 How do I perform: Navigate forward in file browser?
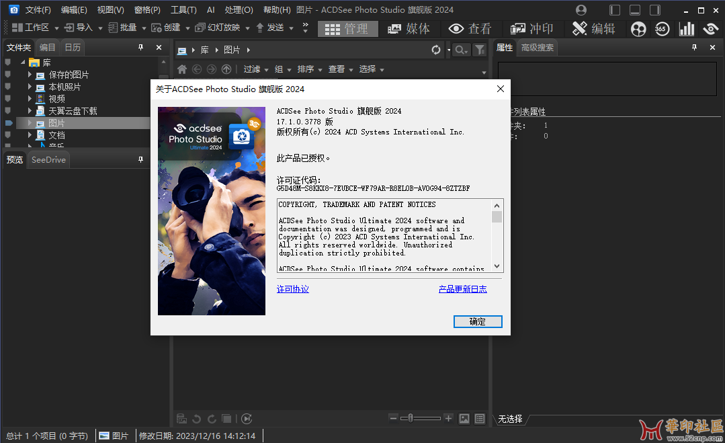click(x=211, y=69)
